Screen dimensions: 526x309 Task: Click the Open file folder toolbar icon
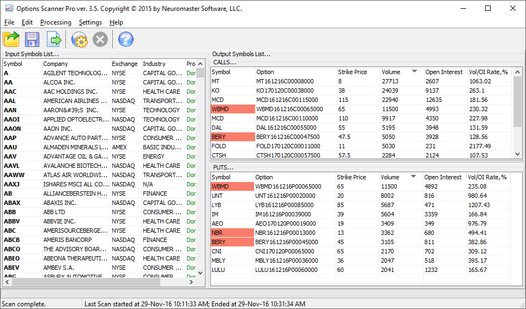point(11,39)
